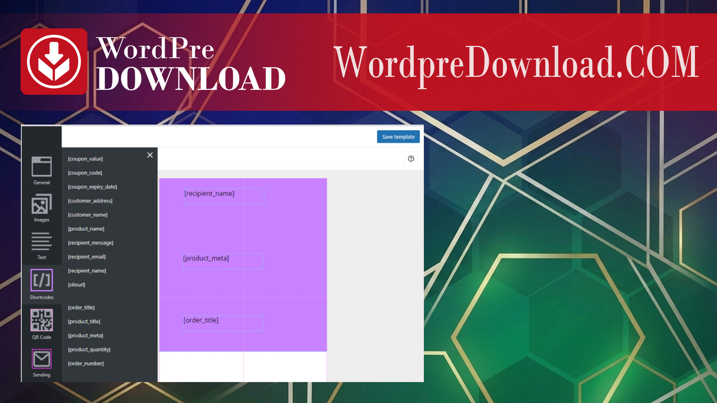The height and width of the screenshot is (403, 717).
Task: Insert the [product_quantity] shortcode
Action: click(89, 349)
